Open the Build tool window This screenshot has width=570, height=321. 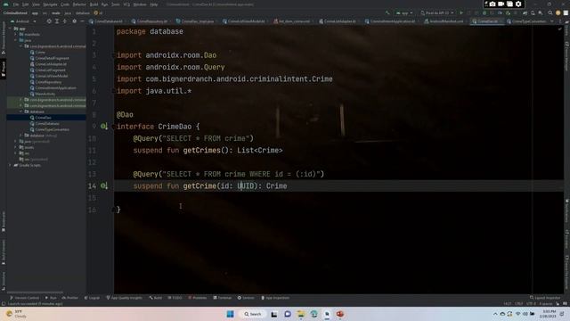pyautogui.click(x=156, y=298)
